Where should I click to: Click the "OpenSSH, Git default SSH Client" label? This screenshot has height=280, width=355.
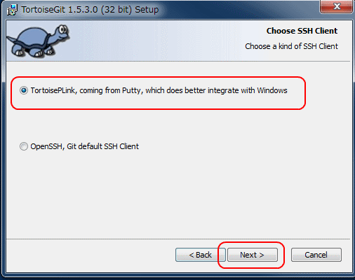(85, 146)
